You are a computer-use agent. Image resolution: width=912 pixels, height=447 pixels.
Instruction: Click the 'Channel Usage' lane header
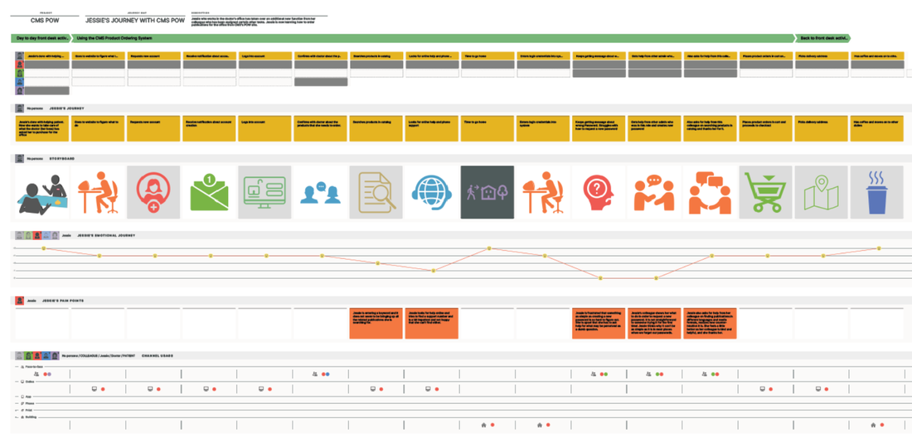point(157,355)
